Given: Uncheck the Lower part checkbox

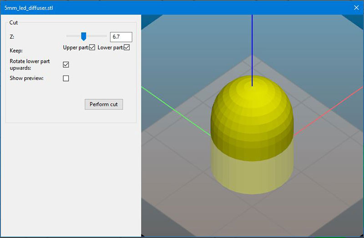Looking at the screenshot, I should [x=127, y=48].
